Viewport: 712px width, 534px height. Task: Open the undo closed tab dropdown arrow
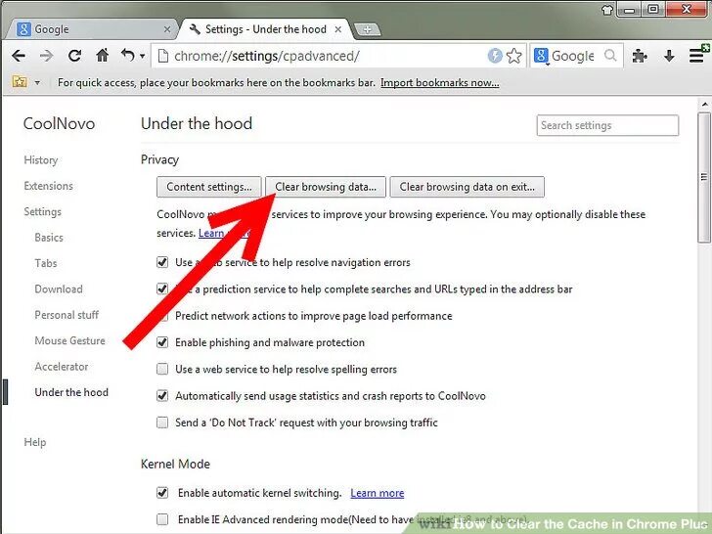[x=142, y=57]
